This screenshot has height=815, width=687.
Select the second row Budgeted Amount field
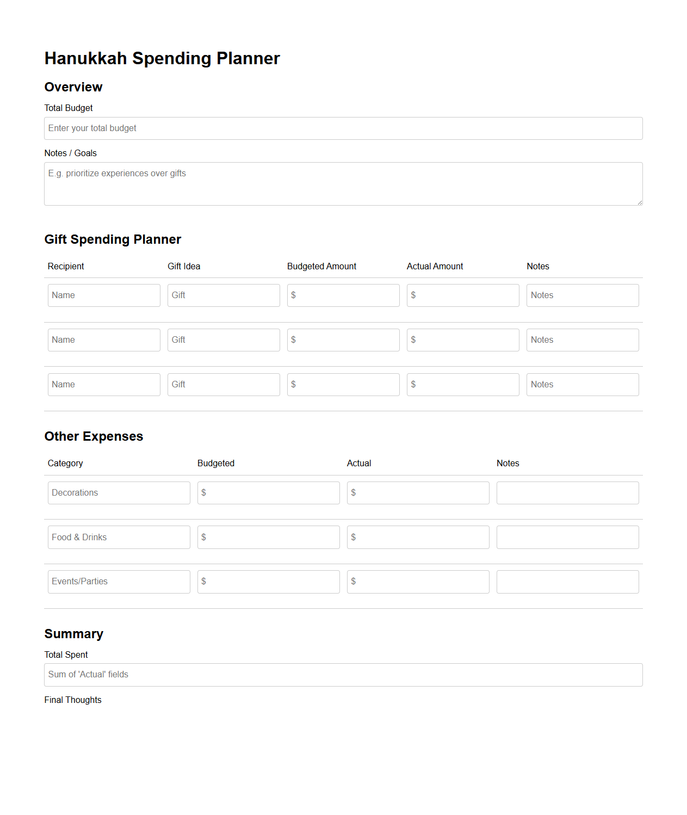343,339
